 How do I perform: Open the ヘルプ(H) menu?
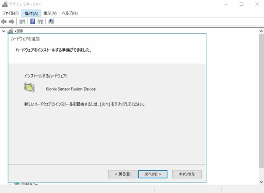click(x=70, y=13)
